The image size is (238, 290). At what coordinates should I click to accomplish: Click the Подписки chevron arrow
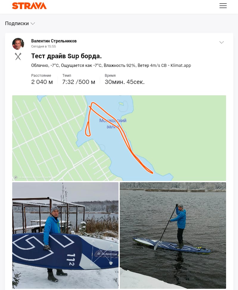33,24
